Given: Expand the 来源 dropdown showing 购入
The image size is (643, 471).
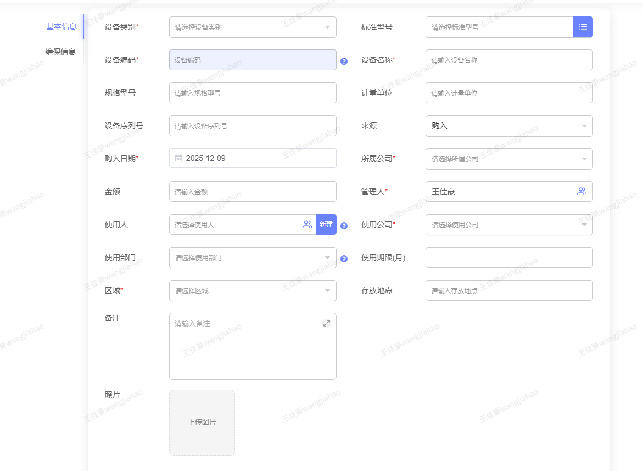Looking at the screenshot, I should tap(508, 126).
